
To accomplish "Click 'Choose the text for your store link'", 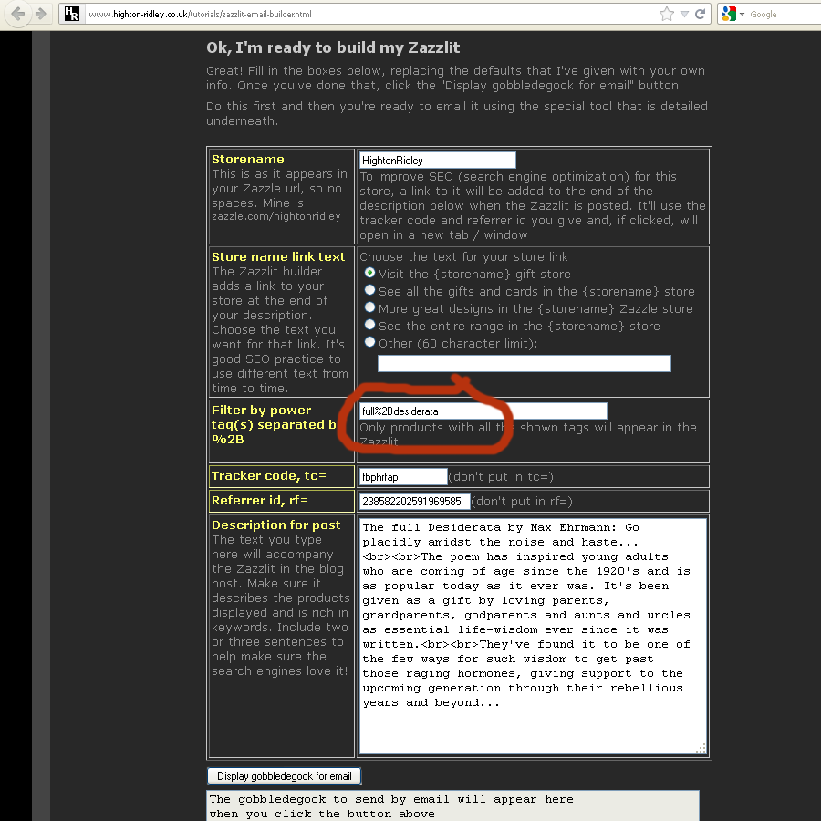I will click(x=463, y=256).
